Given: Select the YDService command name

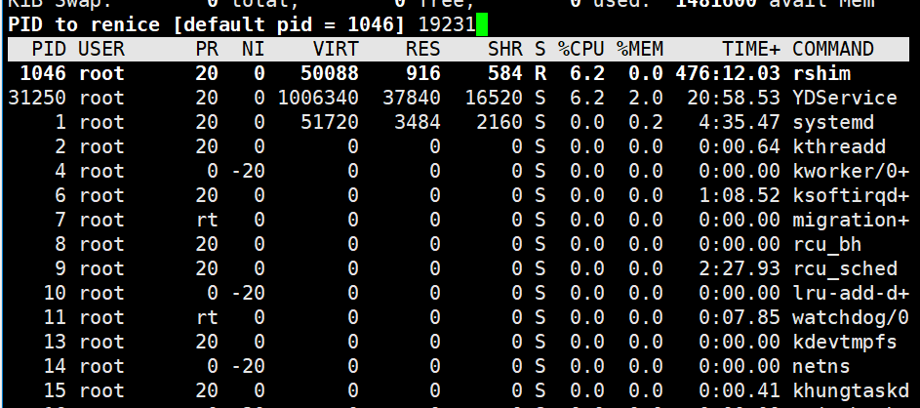Looking at the screenshot, I should coord(845,98).
